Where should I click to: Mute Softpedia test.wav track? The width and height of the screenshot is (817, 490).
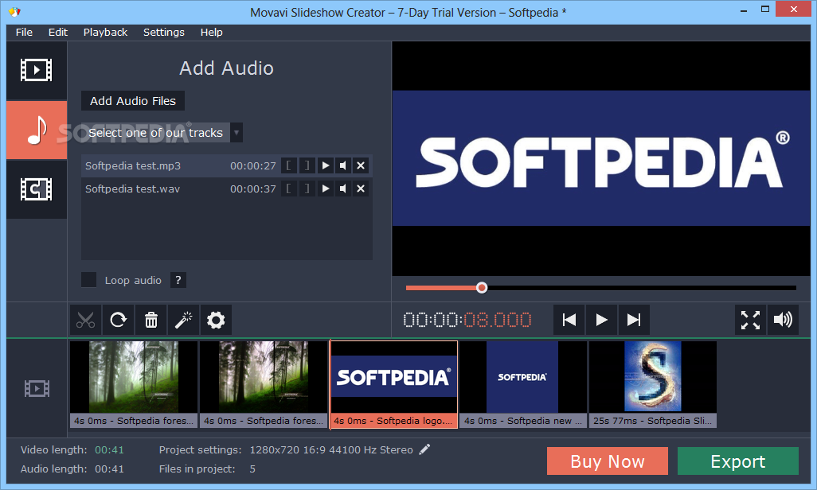click(x=343, y=189)
